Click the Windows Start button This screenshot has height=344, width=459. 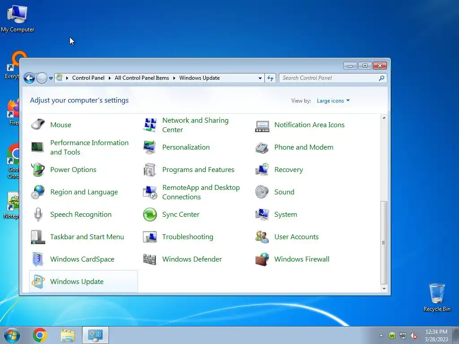(12, 335)
